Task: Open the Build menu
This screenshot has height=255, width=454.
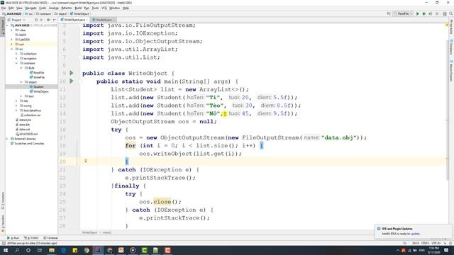Action: [78, 8]
